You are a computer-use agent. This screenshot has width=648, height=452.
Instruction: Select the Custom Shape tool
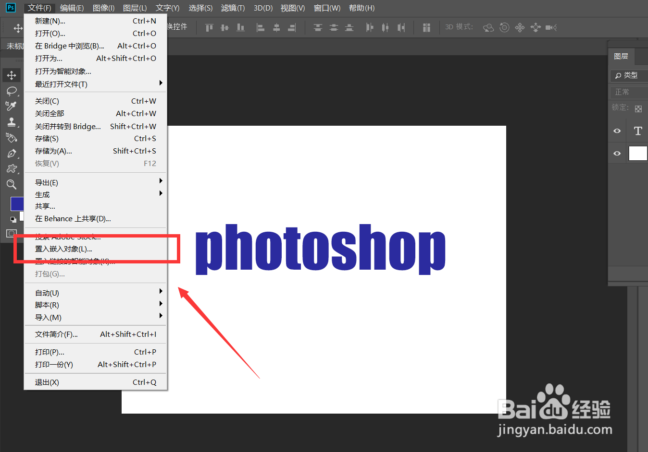point(12,169)
